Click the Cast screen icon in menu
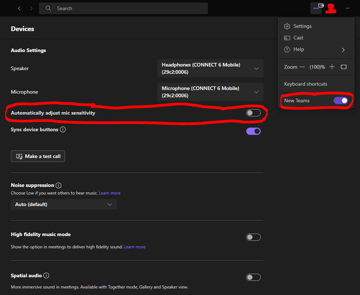Viewport: 360px width, 295px height. (287, 38)
